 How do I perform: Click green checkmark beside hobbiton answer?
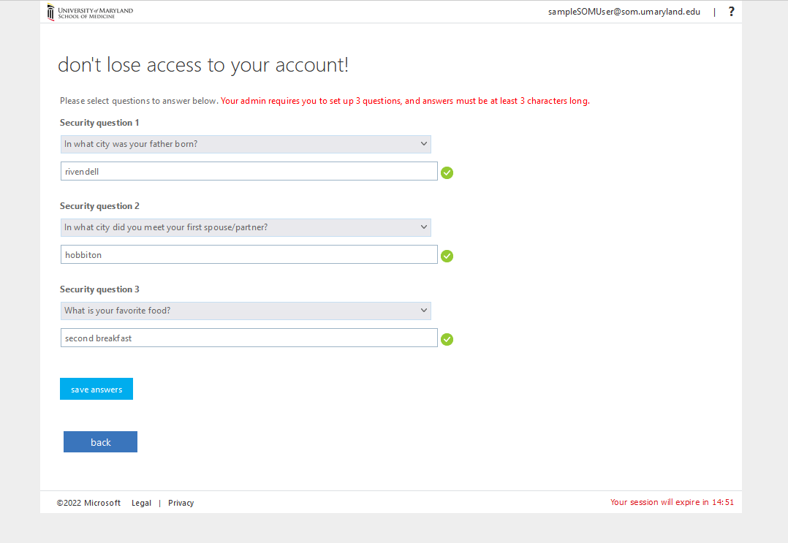[447, 257]
